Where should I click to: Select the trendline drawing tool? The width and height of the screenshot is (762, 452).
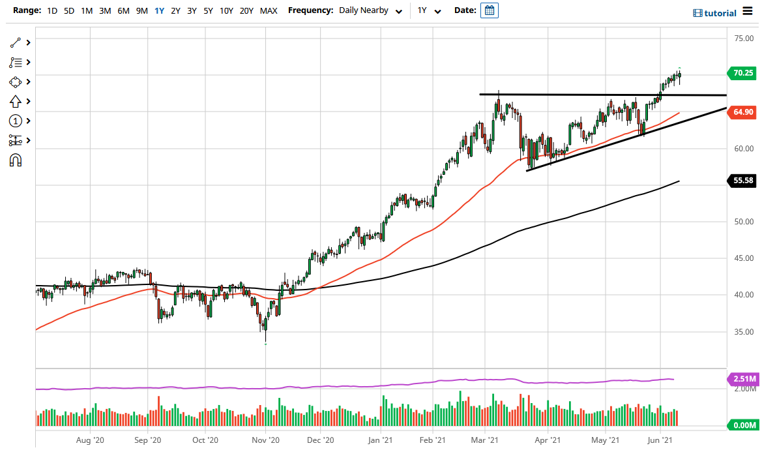tap(14, 42)
